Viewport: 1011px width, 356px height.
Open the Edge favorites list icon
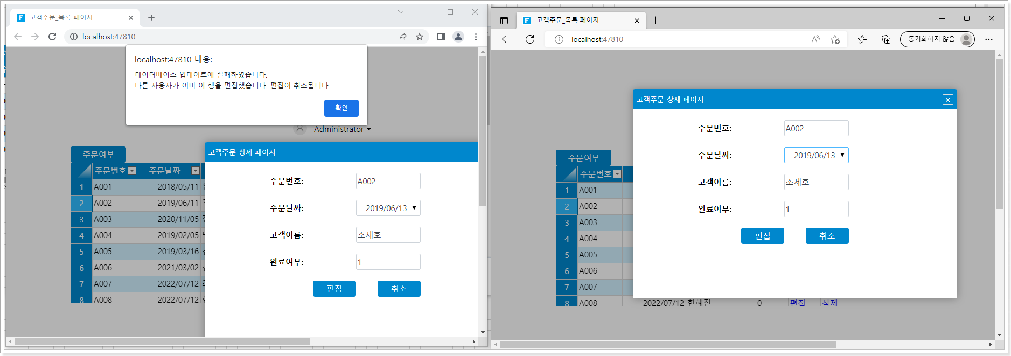click(862, 39)
